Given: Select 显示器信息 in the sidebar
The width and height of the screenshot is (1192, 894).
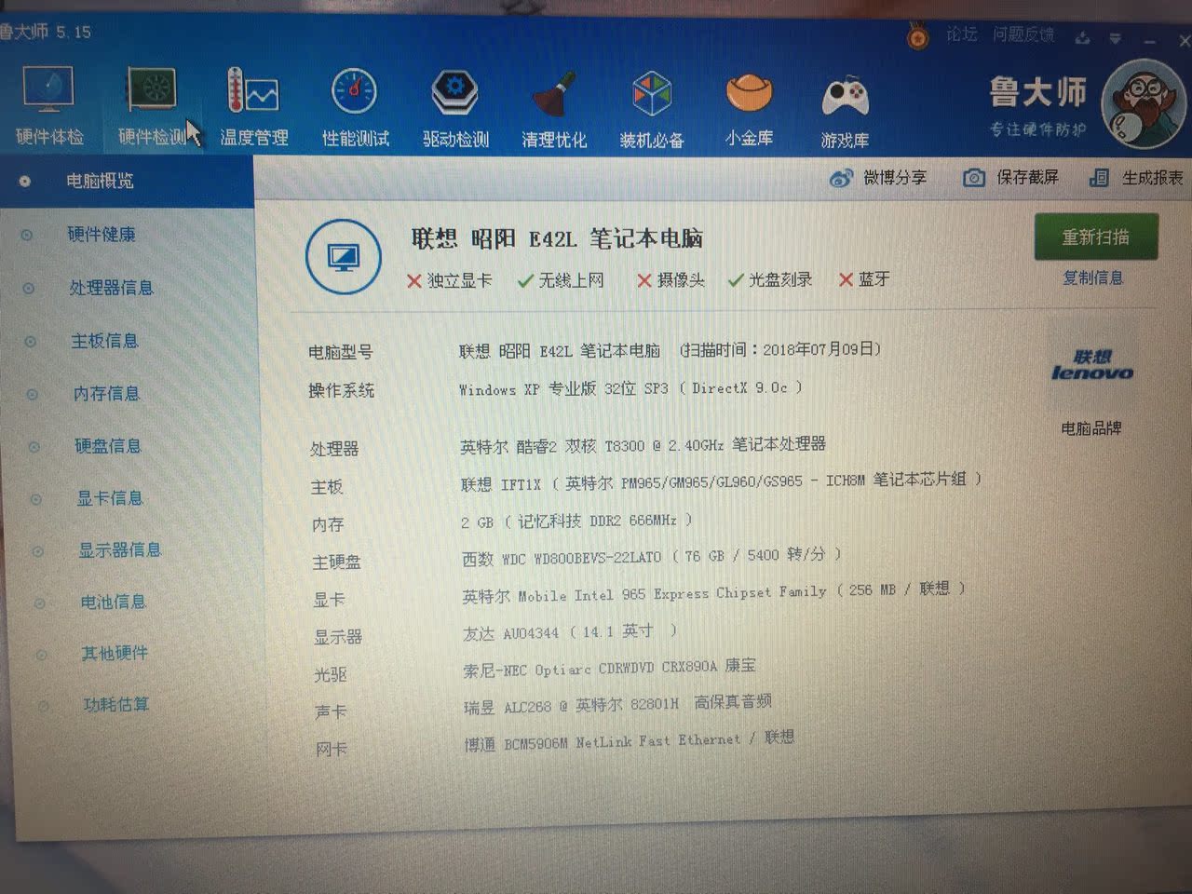Looking at the screenshot, I should coord(119,549).
